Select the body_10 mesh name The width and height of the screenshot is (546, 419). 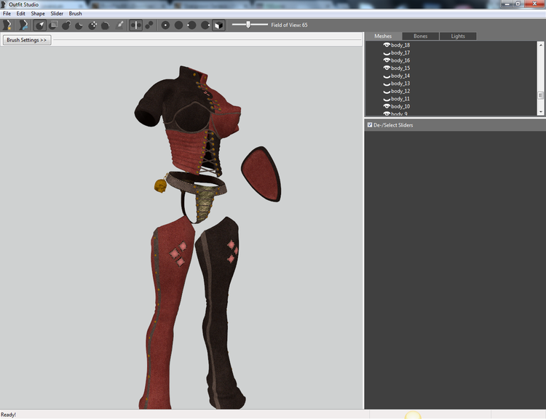pos(400,106)
